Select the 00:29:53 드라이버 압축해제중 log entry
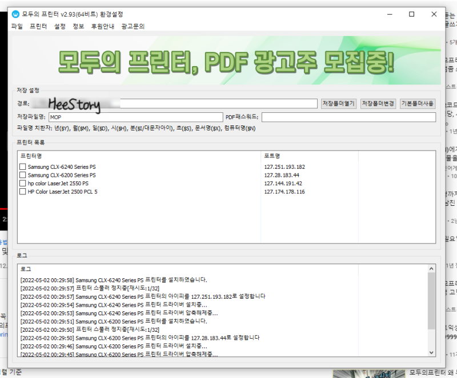This screenshot has height=378, width=457. tap(119, 313)
